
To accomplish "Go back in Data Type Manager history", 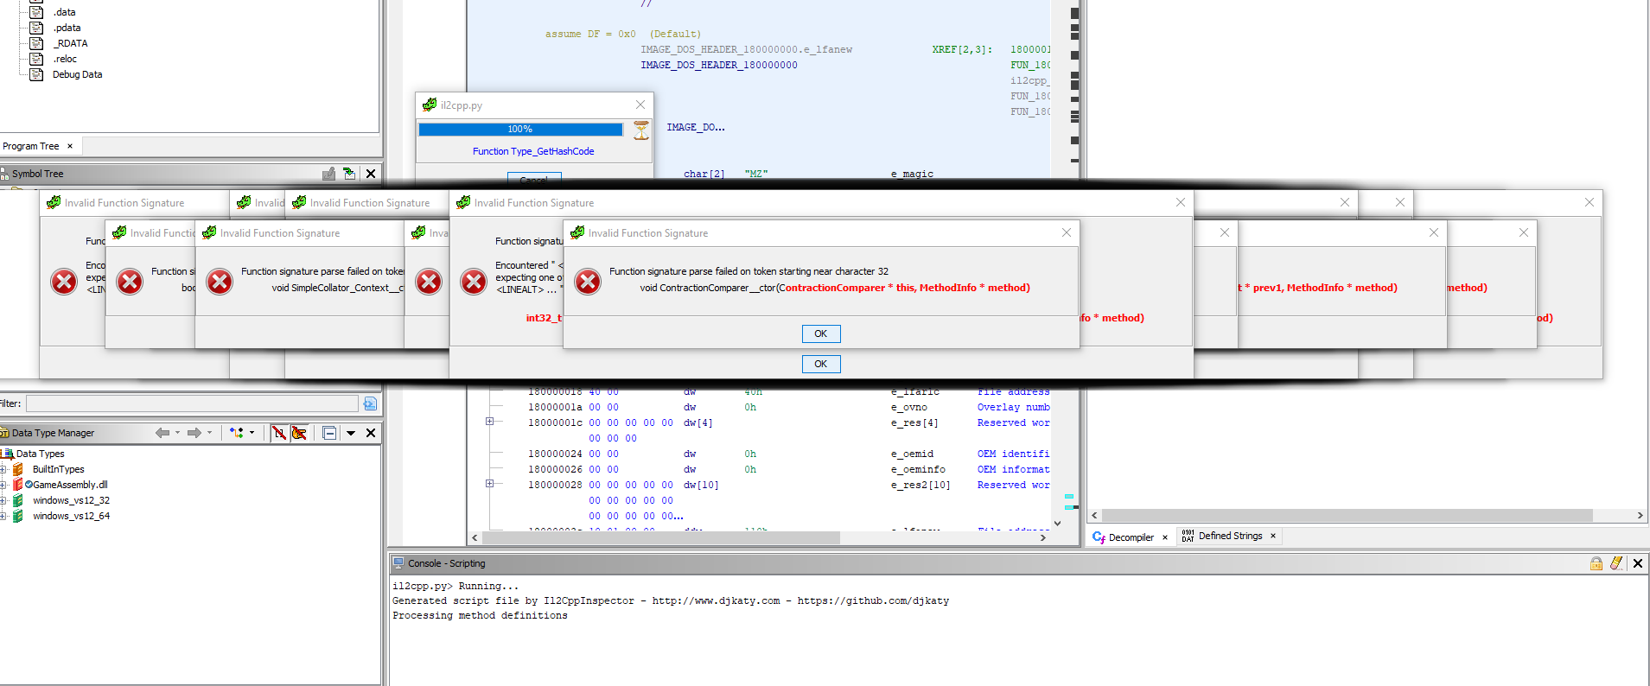I will [162, 433].
